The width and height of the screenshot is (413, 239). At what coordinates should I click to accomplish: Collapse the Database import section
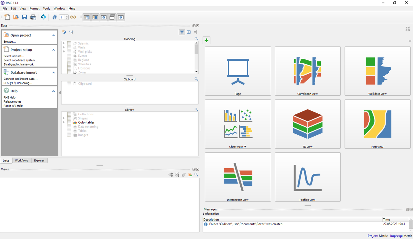[x=54, y=72]
